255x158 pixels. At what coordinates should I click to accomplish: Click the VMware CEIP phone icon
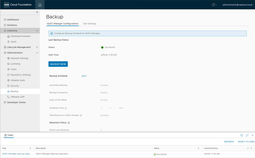coord(8,97)
